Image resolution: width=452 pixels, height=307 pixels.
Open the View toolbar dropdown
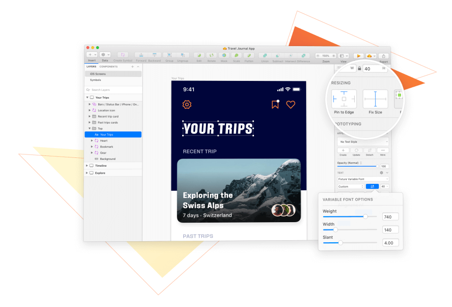[x=343, y=56]
